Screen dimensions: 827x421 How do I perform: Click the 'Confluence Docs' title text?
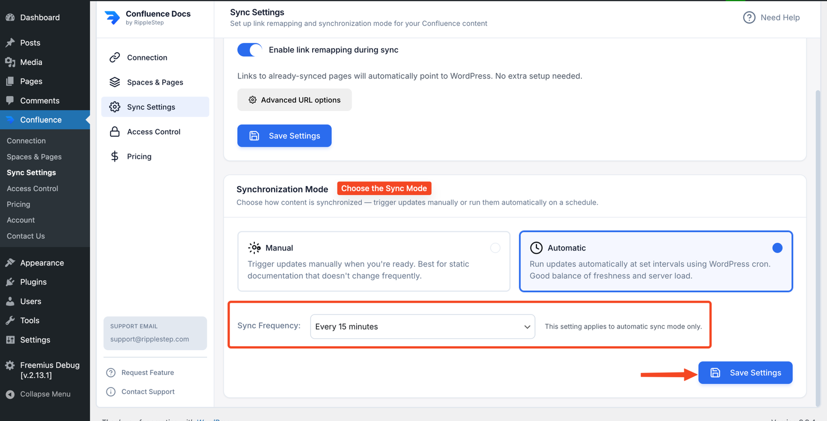(x=158, y=14)
